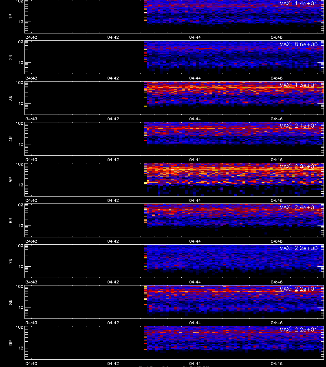Click the 04:46 time tick under panel 4R
Viewport: 326px width, 367px height.
pyautogui.click(x=277, y=159)
